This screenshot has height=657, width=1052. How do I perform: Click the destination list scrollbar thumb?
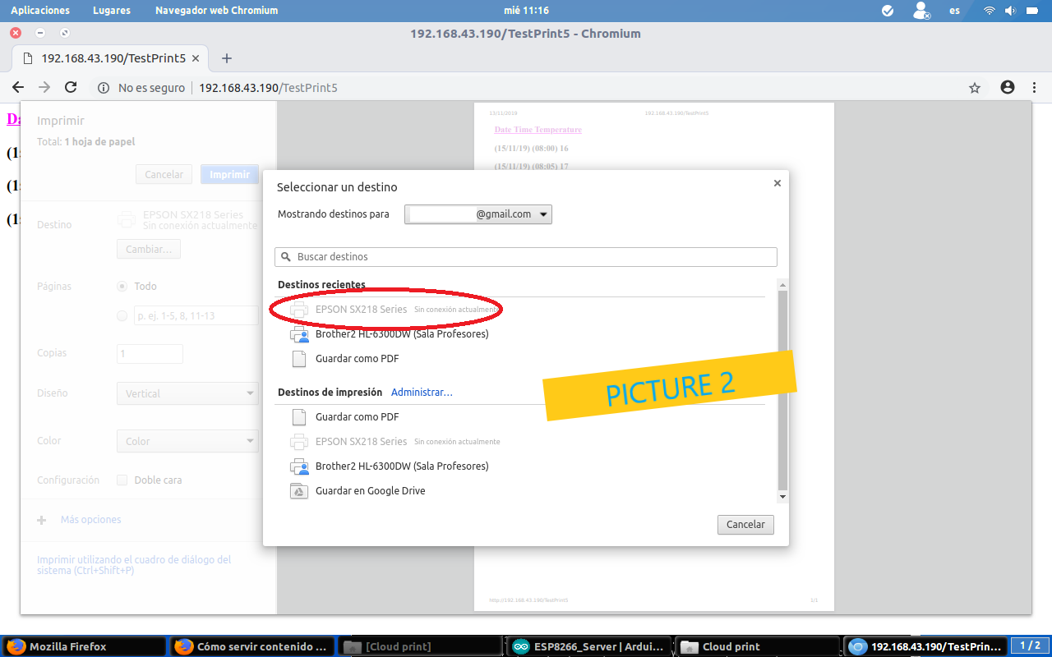[782, 390]
